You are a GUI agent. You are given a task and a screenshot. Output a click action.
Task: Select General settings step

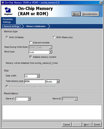pos(11,26)
